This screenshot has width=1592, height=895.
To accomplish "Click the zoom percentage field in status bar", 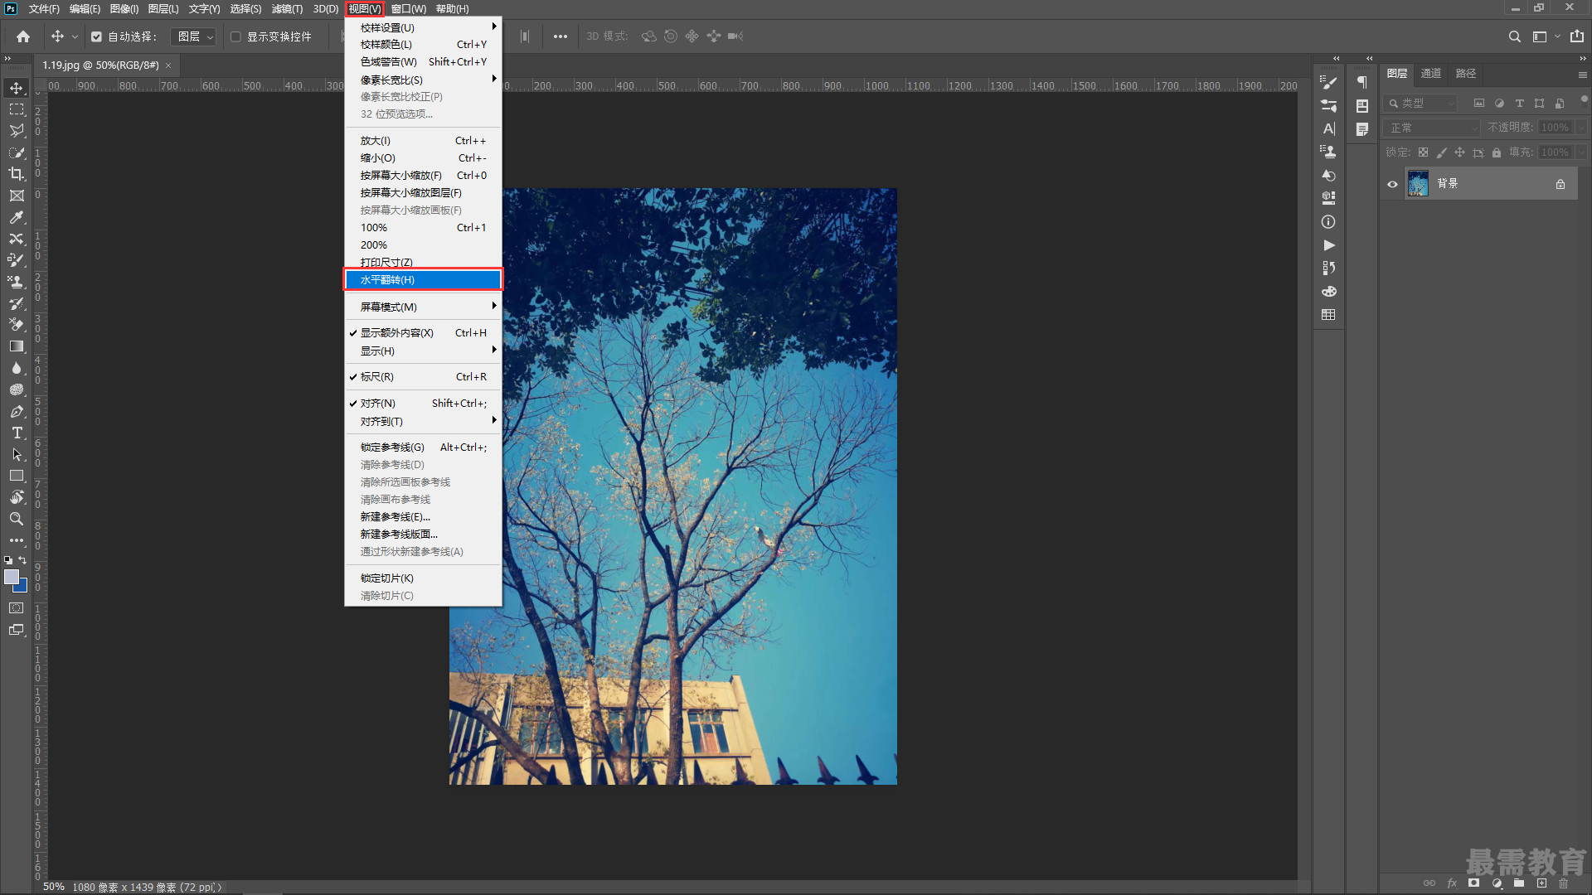I will pyautogui.click(x=54, y=888).
